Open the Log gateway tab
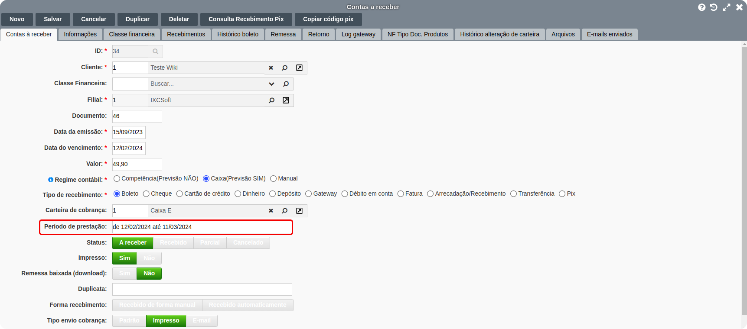Screen dimensions: 747x329 pos(359,34)
